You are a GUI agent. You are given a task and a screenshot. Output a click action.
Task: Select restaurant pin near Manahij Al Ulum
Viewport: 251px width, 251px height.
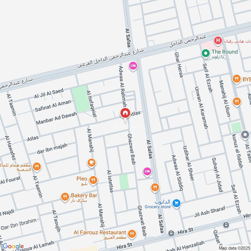click(237, 102)
